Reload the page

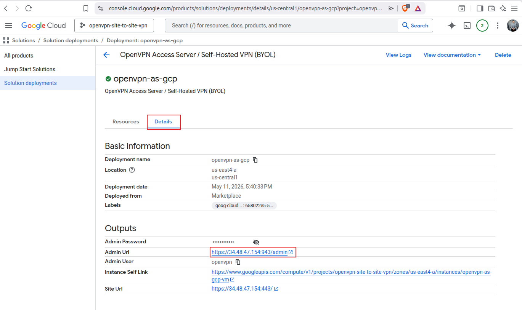[29, 8]
